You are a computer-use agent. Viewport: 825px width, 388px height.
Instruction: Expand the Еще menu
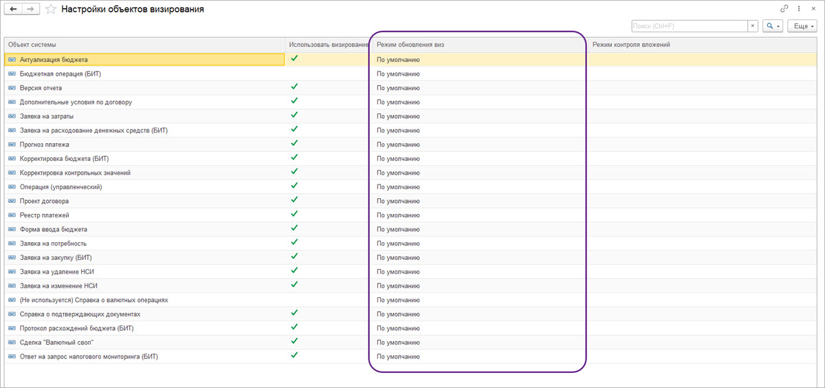point(803,25)
